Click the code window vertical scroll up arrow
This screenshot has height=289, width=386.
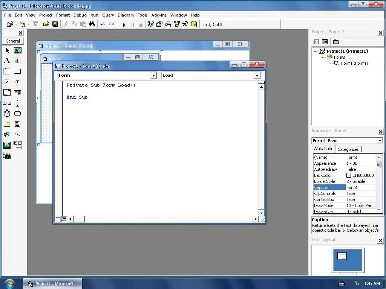click(261, 87)
